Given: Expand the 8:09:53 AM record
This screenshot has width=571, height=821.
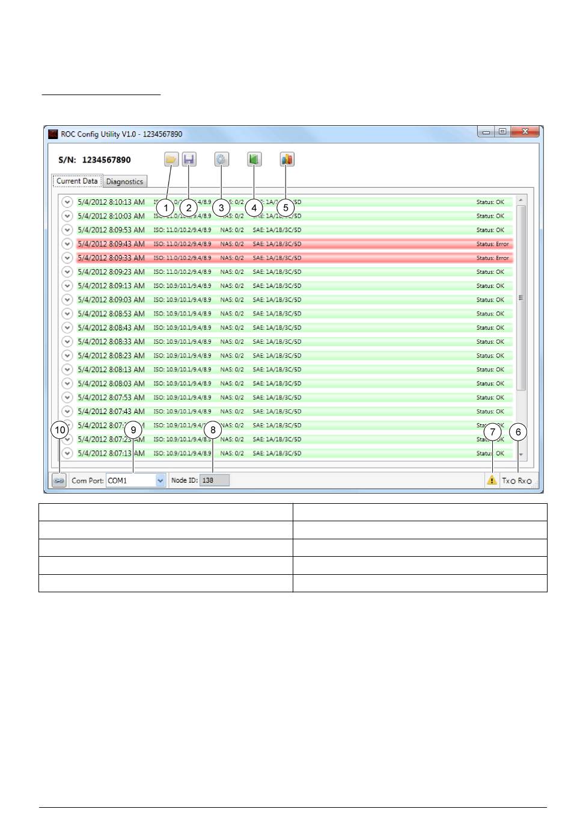Looking at the screenshot, I should coord(67,230).
